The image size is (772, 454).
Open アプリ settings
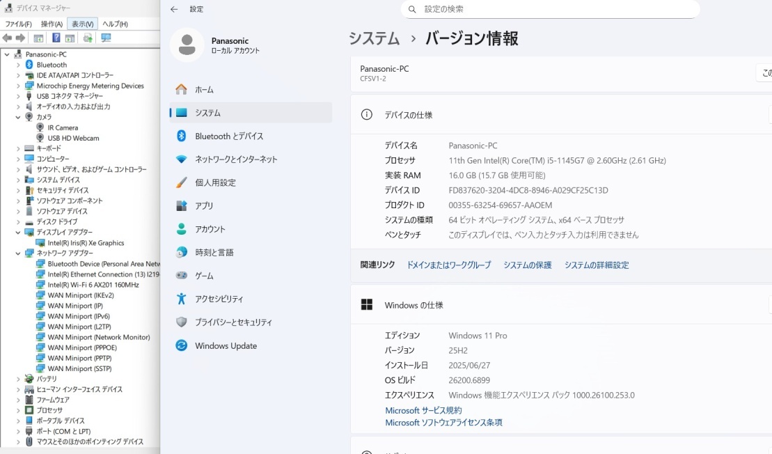coord(250,206)
